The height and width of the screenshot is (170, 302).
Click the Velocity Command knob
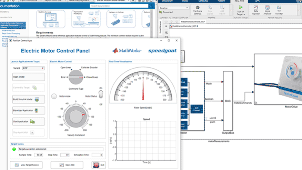coord(76,117)
